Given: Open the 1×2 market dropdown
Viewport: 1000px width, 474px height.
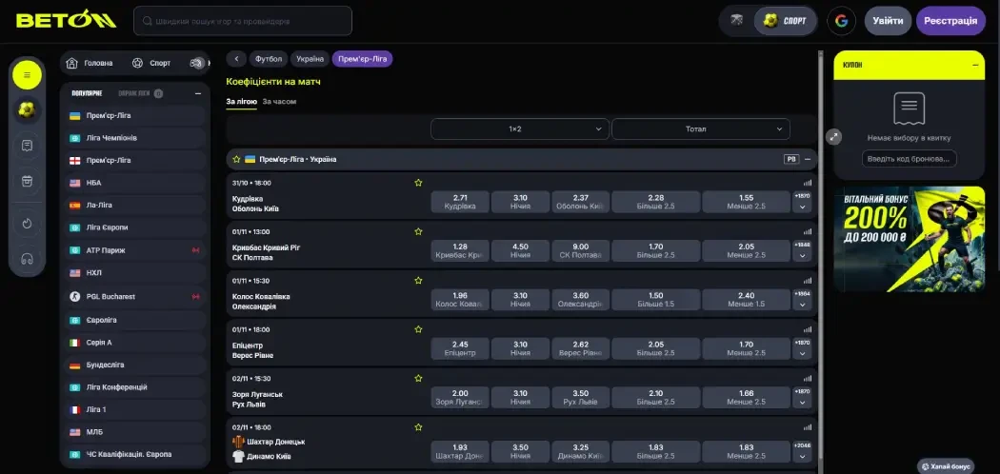Looking at the screenshot, I should tap(520, 128).
